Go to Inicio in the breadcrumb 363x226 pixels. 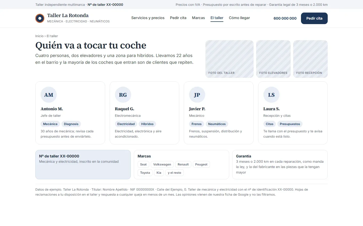[x=39, y=36]
